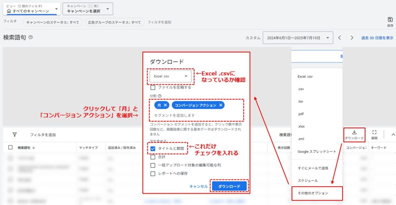Click the download icon in the table toolbar
396x205 pixels.
[x=354, y=133]
